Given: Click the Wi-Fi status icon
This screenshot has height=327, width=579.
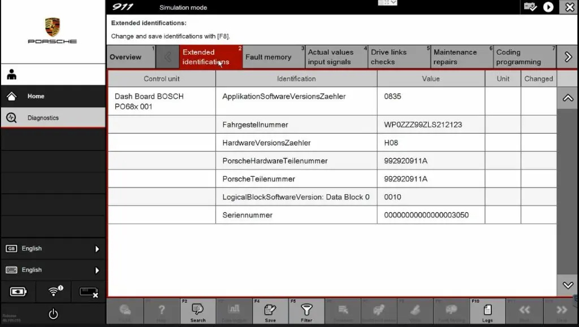Looking at the screenshot, I should [x=54, y=291].
